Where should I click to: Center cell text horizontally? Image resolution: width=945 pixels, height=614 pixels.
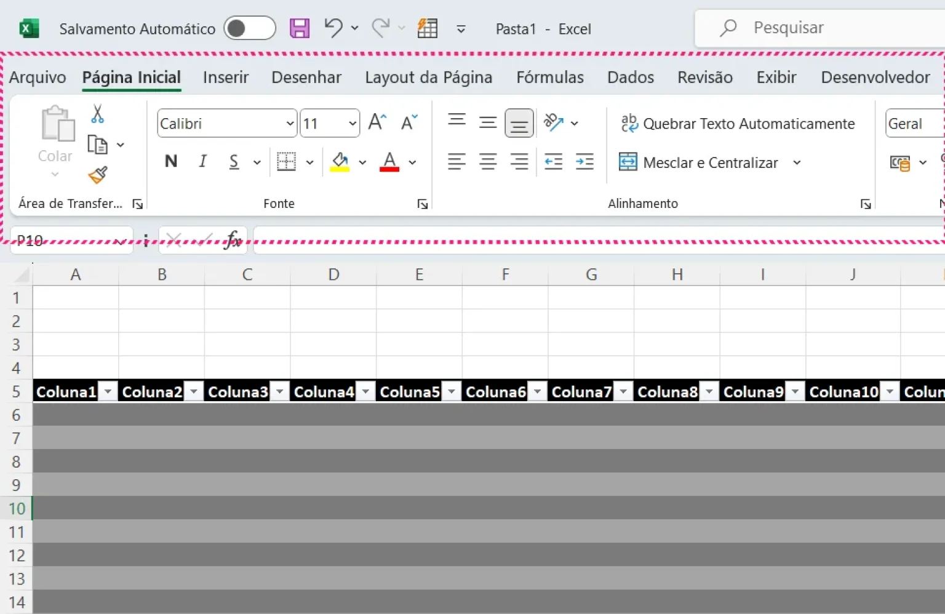coord(488,162)
